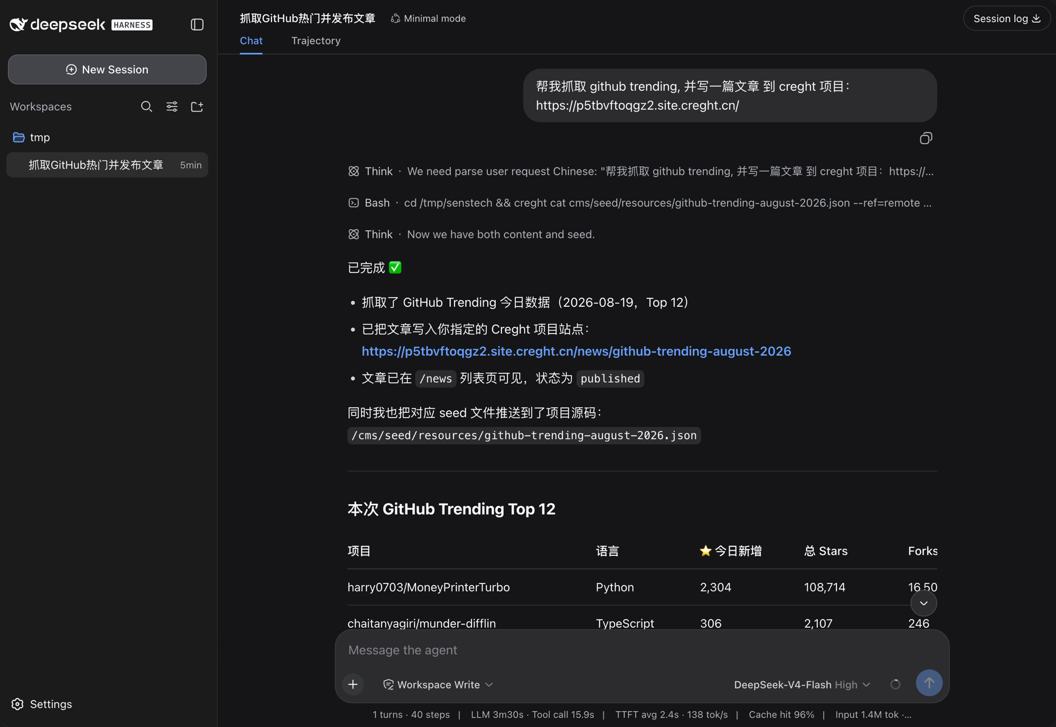Download the Session log
The width and height of the screenshot is (1056, 727).
coord(1006,18)
